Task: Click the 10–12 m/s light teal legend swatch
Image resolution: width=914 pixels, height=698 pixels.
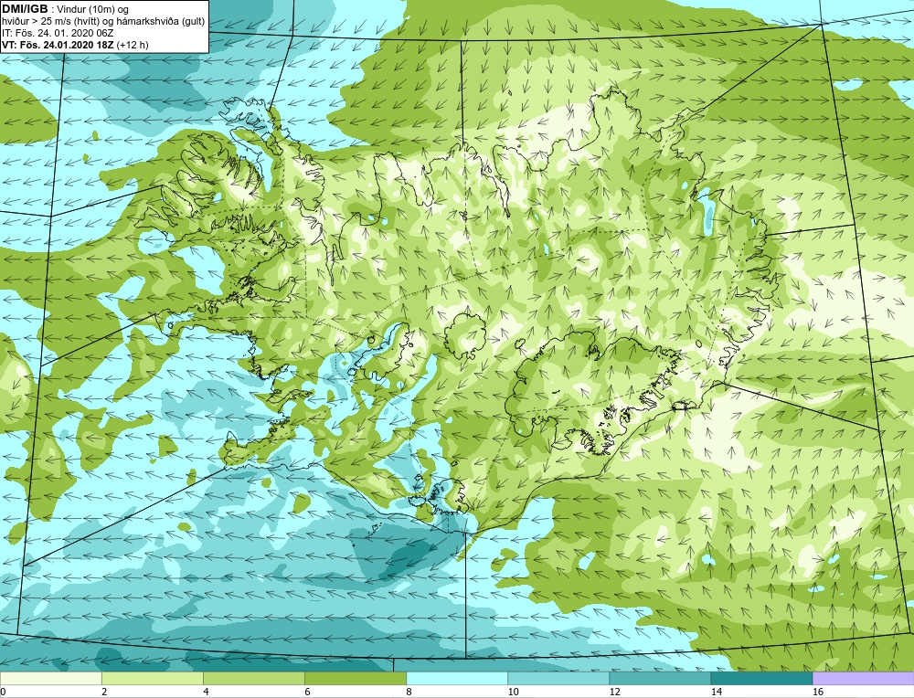Action: coord(558,678)
